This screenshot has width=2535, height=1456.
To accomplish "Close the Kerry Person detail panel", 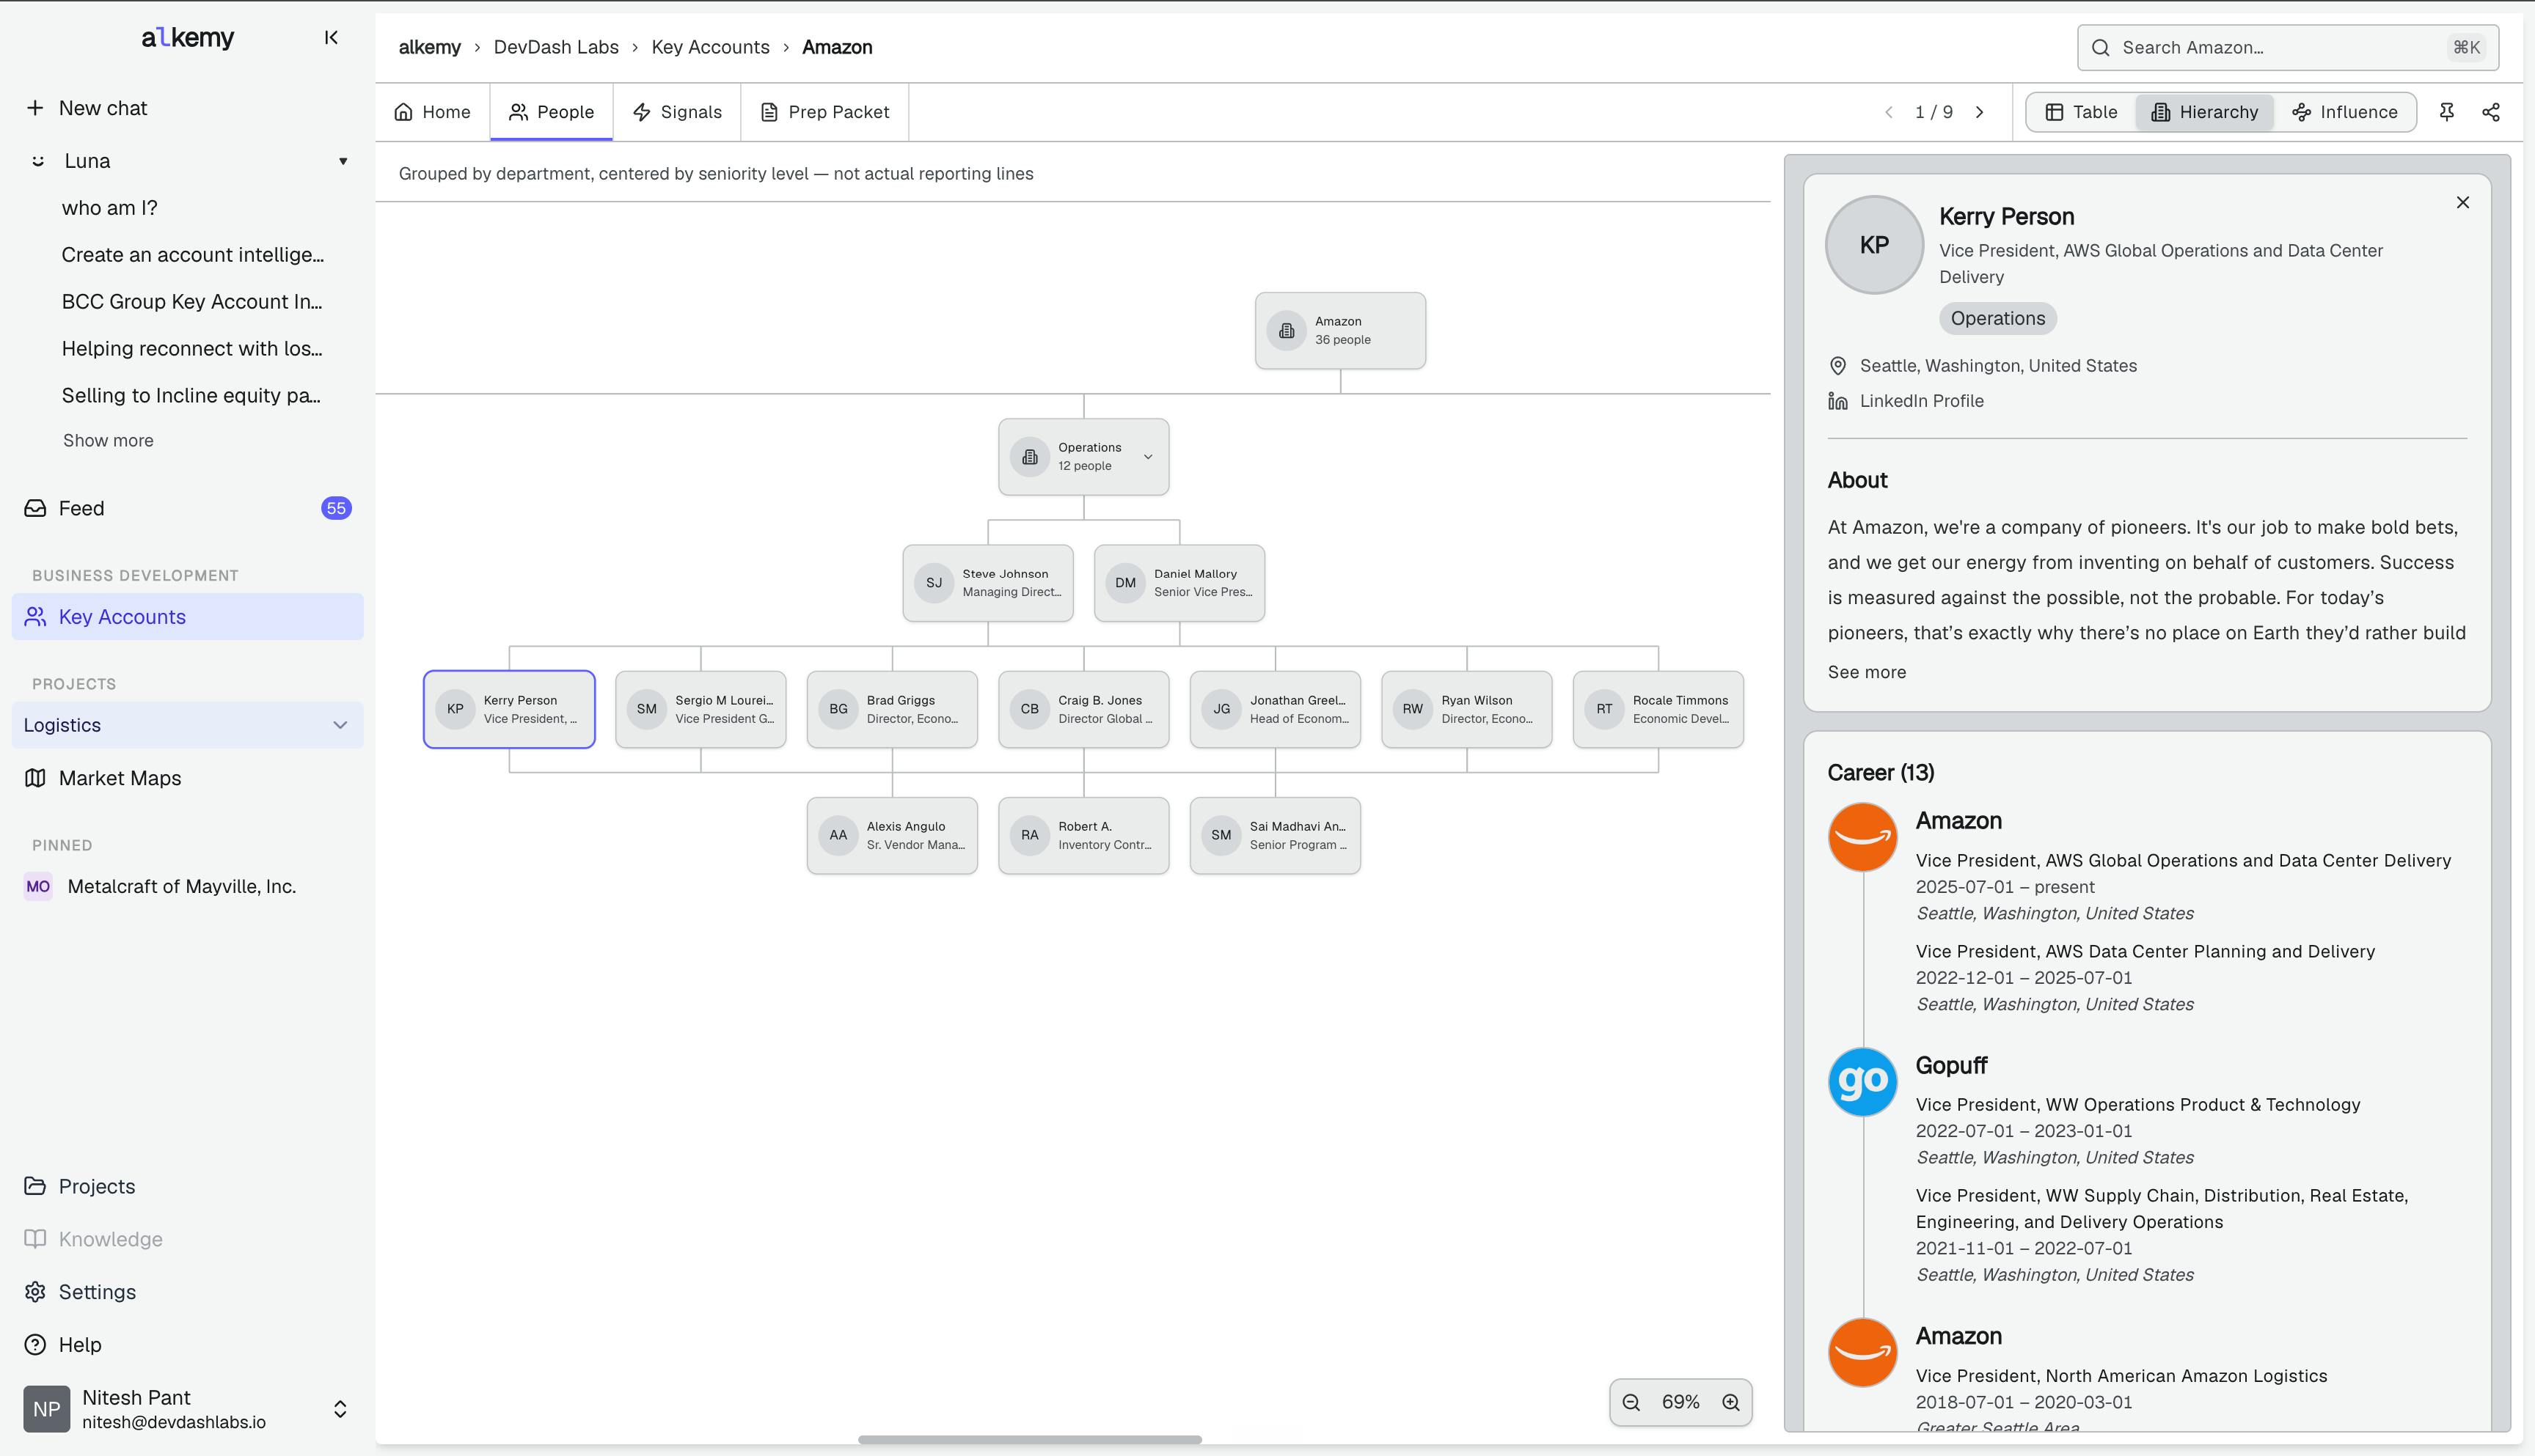I will (x=2463, y=203).
